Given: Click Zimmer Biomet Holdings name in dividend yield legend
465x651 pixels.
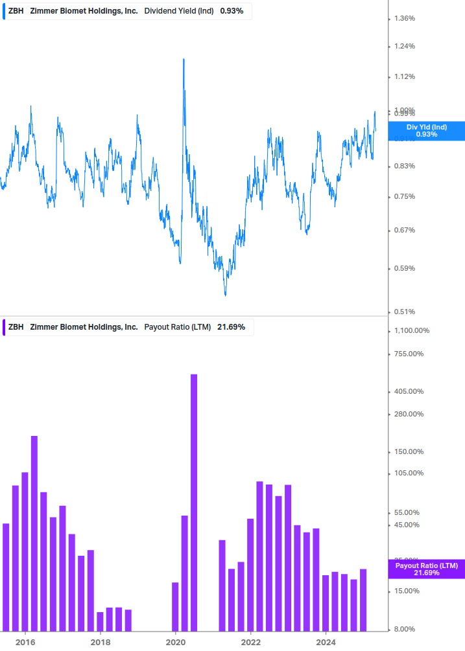Looking at the screenshot, I should pyautogui.click(x=84, y=11).
